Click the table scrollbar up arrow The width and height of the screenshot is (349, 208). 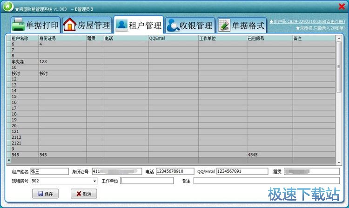pyautogui.click(x=339, y=39)
